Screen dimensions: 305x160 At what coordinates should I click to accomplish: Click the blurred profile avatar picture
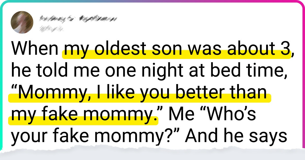(x=22, y=22)
